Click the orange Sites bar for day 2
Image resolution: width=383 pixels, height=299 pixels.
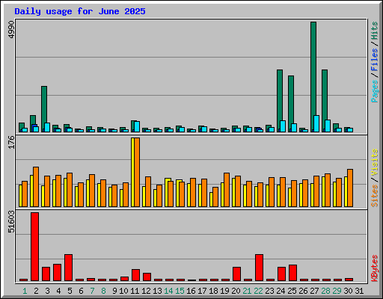click(x=36, y=187)
